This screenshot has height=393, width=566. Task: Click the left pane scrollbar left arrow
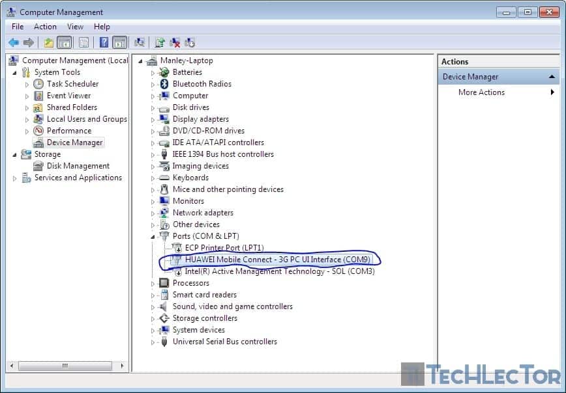[12, 366]
